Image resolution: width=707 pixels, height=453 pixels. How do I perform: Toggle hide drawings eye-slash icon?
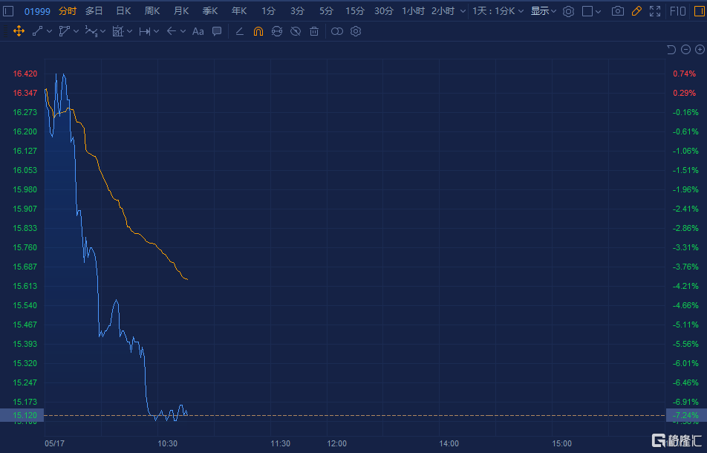click(x=296, y=31)
